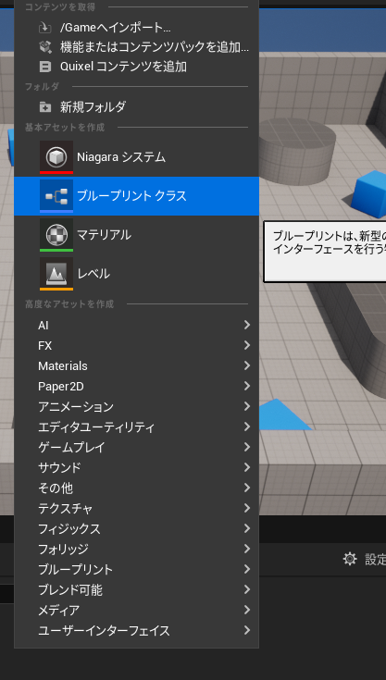Click the import icon beside /Gameへインポート
Viewport: 386px width, 680px height.
coord(45,28)
